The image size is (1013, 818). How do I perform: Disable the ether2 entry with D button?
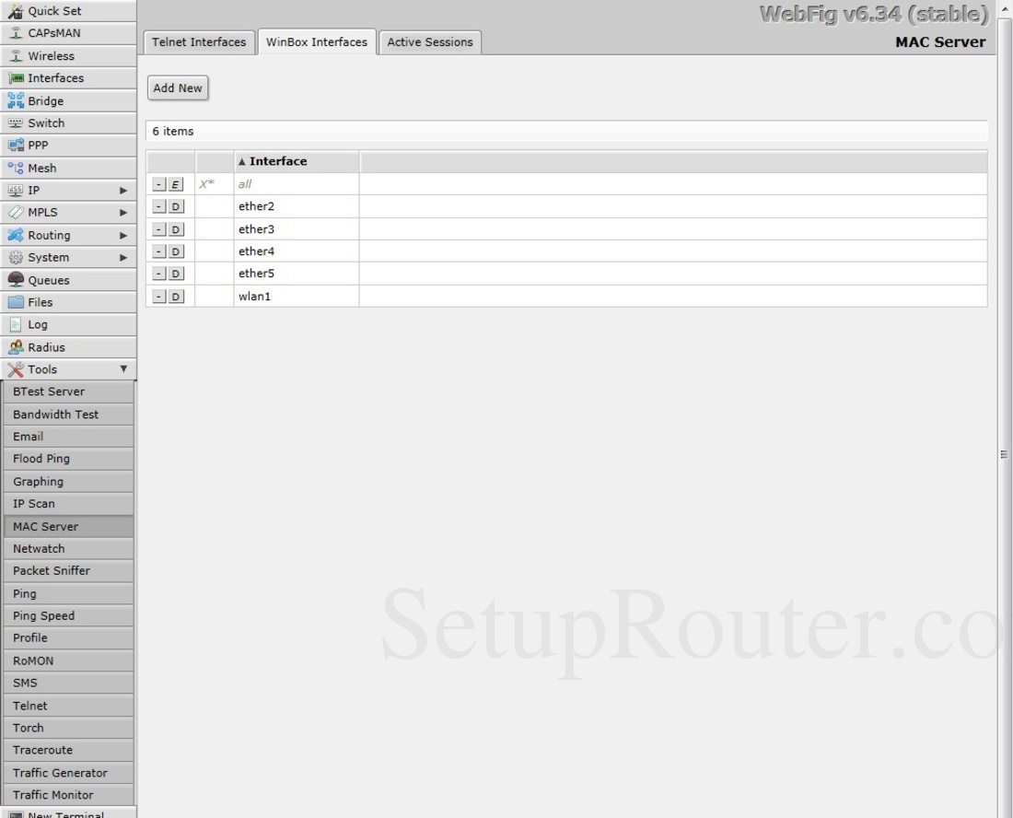(175, 206)
